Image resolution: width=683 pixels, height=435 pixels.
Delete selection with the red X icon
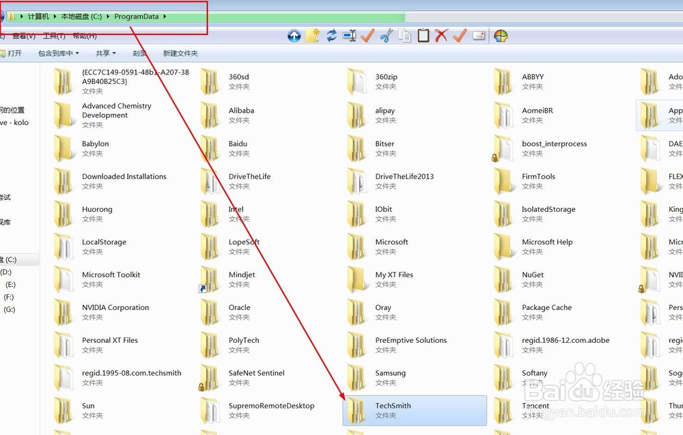pos(443,36)
